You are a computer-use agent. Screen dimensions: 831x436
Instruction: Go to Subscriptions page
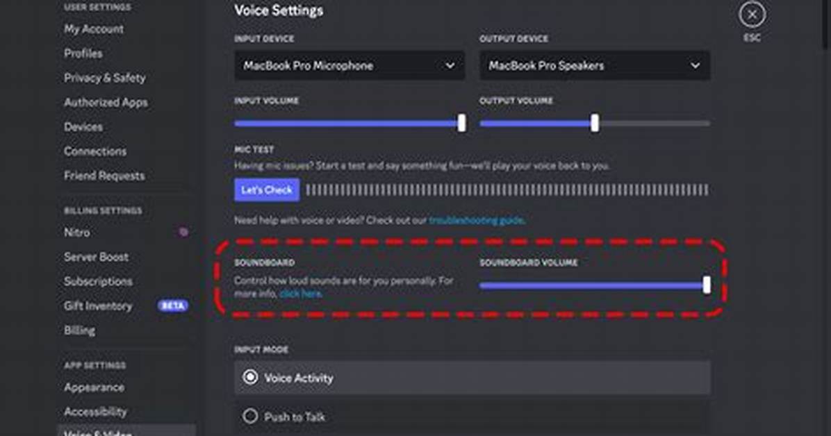click(98, 281)
